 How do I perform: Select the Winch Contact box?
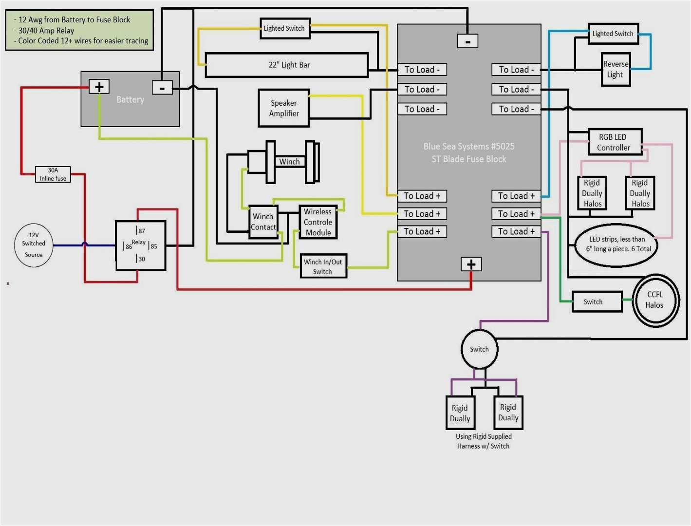(x=263, y=222)
